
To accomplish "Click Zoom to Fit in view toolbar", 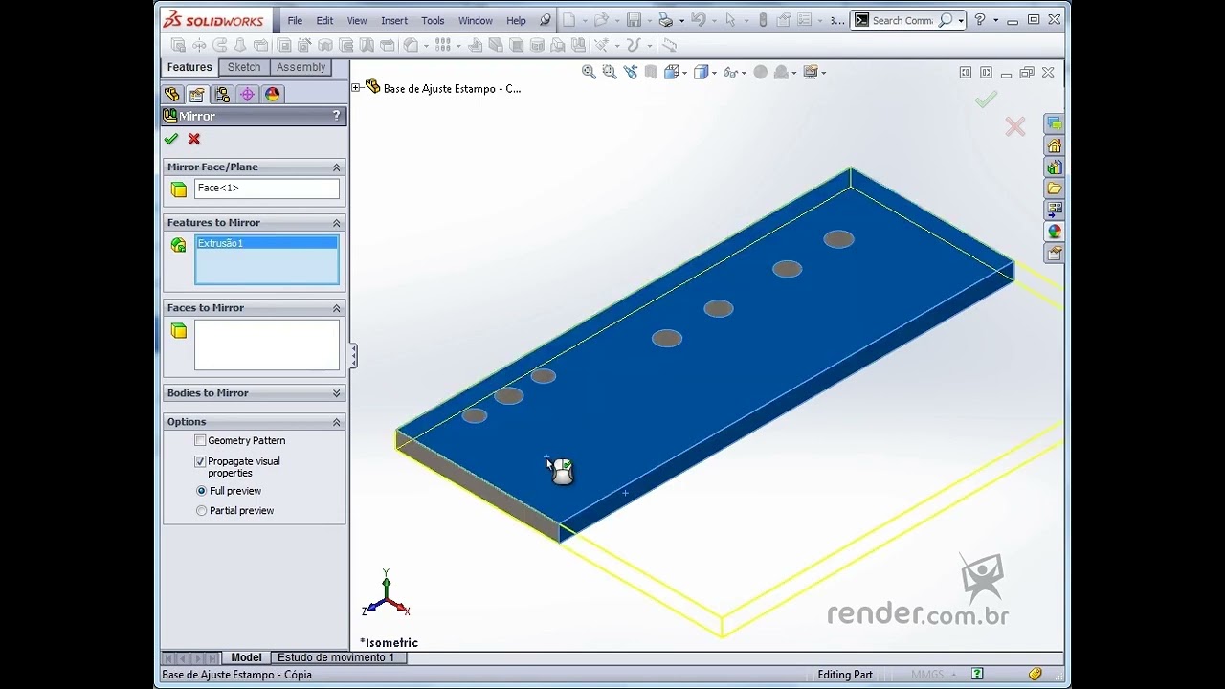I will pos(589,72).
